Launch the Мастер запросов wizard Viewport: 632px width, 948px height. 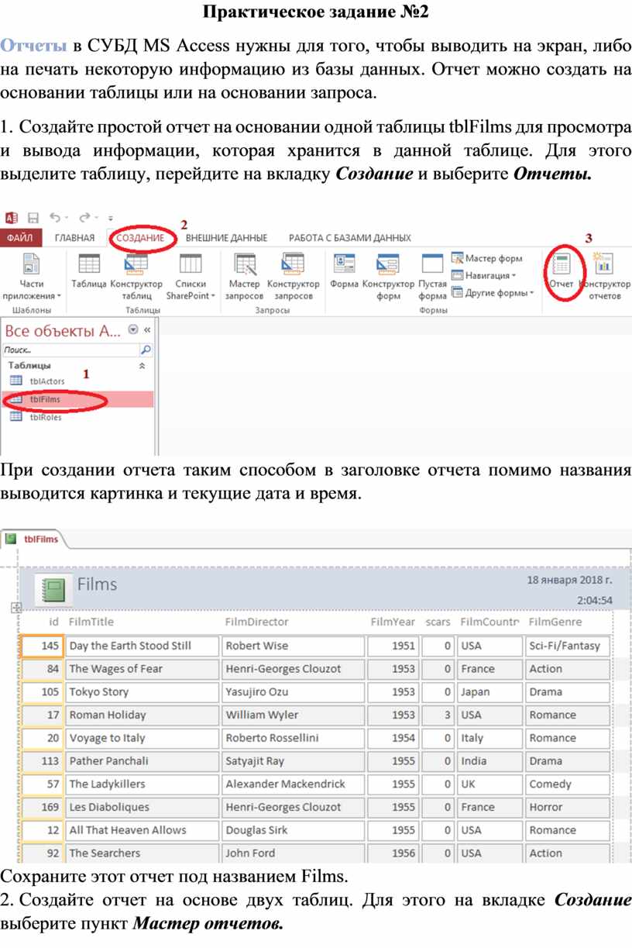pyautogui.click(x=245, y=276)
